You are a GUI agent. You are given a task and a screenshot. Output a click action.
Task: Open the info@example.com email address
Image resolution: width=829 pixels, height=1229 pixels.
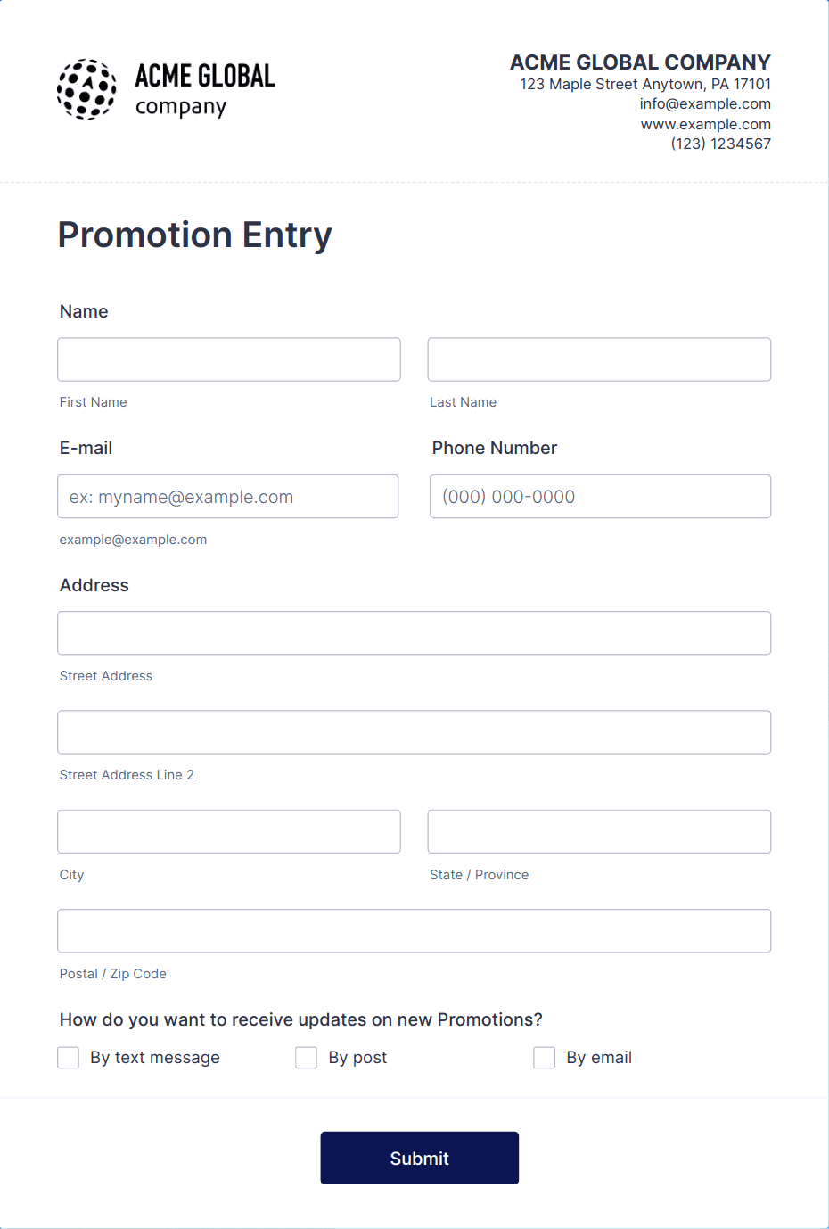pos(705,103)
